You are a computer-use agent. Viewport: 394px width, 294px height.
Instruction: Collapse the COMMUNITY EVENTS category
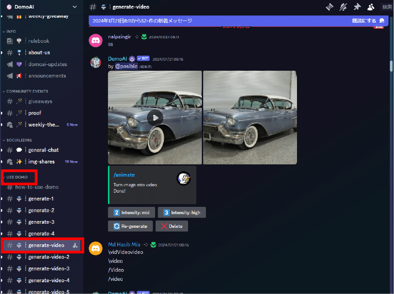(x=25, y=91)
